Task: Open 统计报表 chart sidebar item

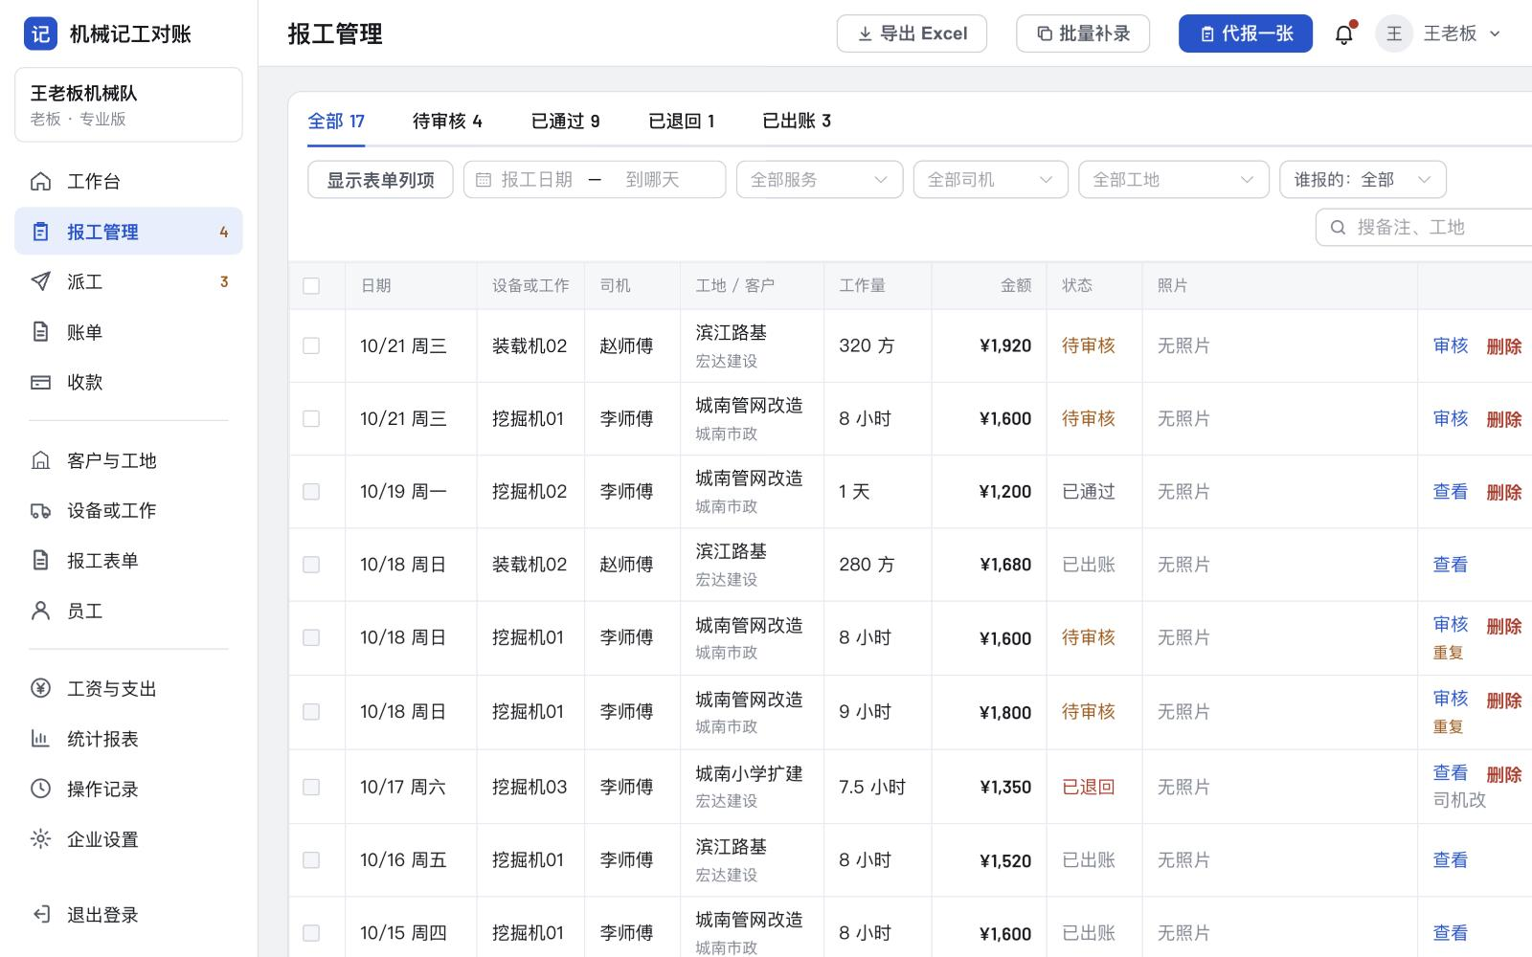Action: (128, 739)
